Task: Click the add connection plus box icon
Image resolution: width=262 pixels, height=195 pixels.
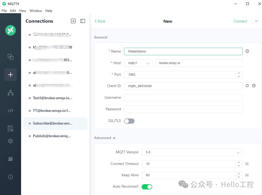Action: (73, 21)
